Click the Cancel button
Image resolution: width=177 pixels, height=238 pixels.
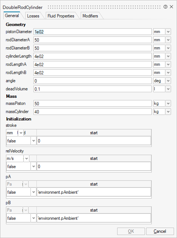coord(160,231)
